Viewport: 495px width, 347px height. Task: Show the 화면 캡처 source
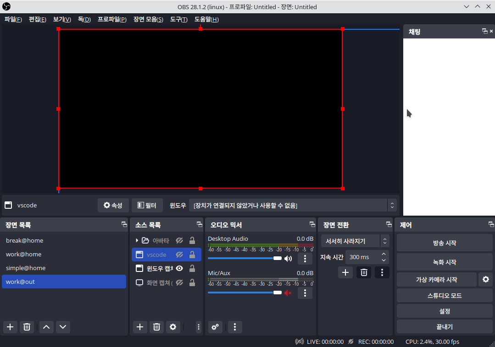point(179,282)
